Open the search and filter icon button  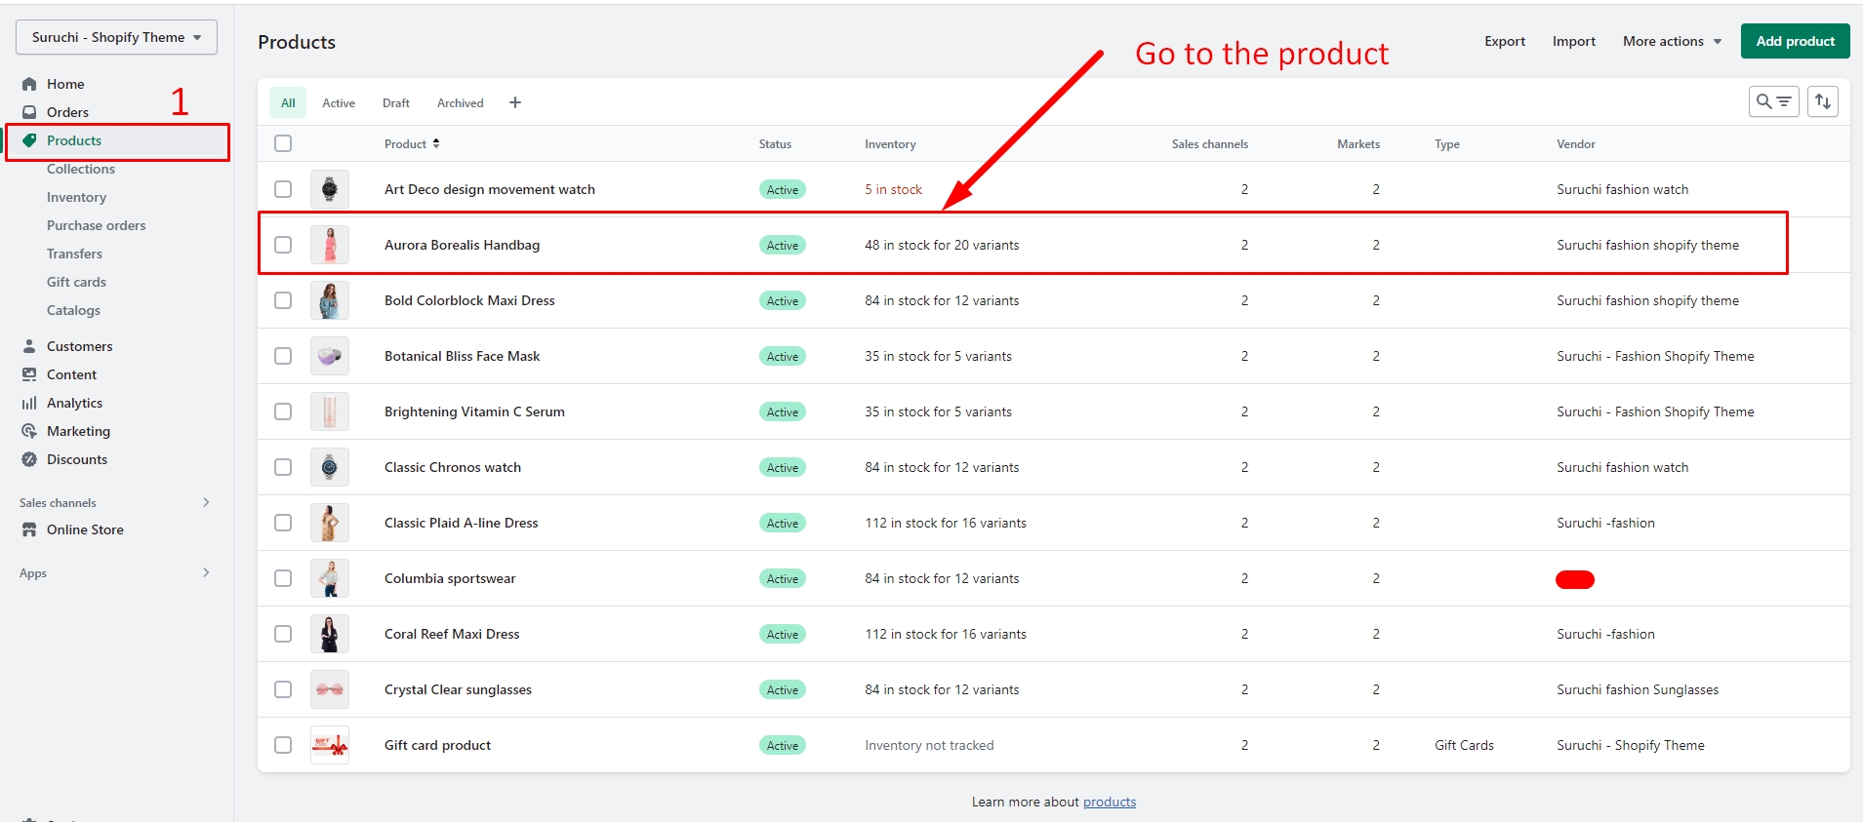[x=1773, y=101]
